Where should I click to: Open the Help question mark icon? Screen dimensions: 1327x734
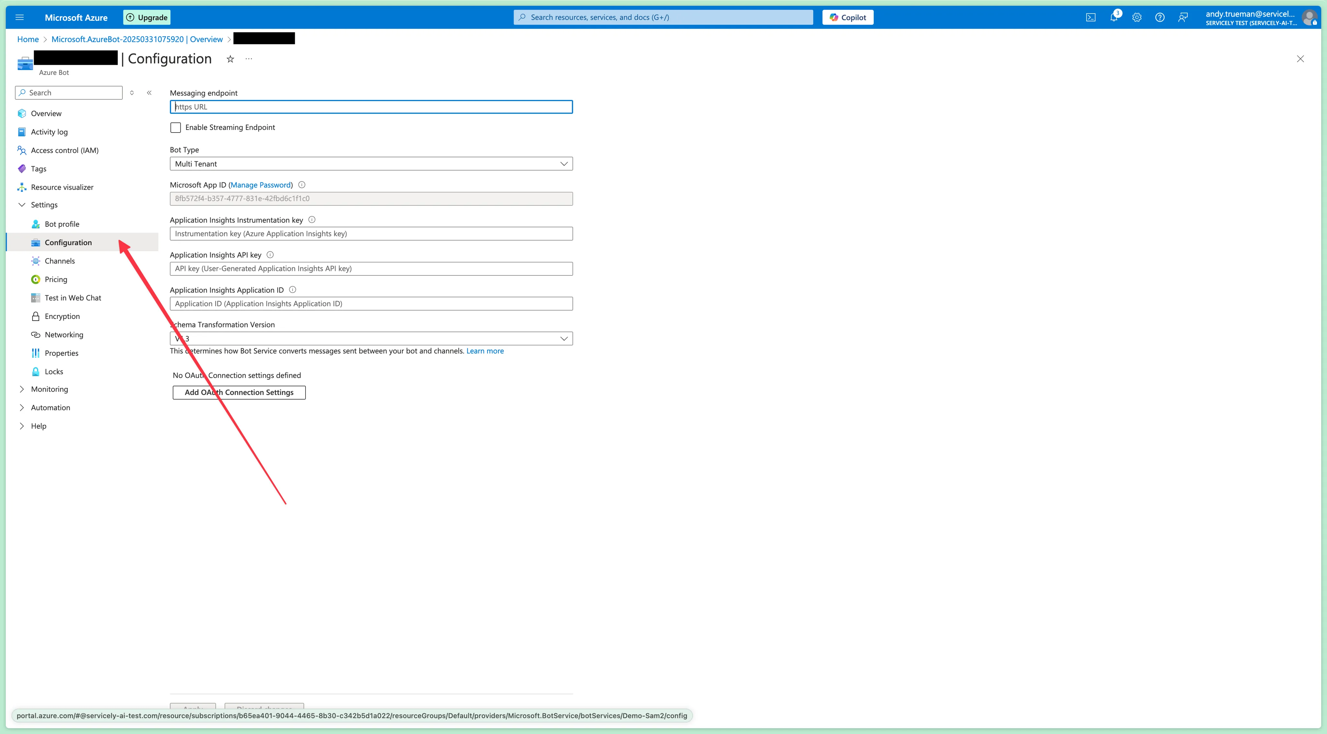[x=1160, y=17]
